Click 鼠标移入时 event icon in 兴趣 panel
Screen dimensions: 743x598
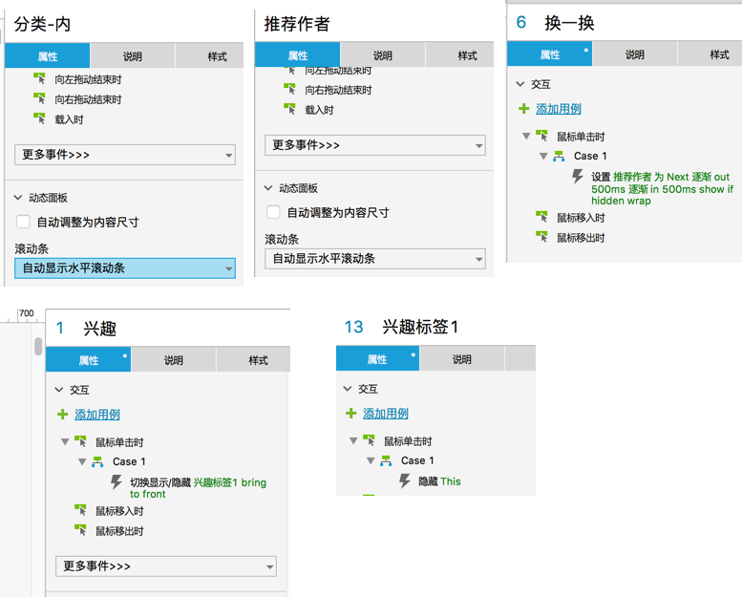coord(80,510)
